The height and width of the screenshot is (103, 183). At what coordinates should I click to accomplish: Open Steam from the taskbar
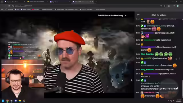tap(11, 101)
